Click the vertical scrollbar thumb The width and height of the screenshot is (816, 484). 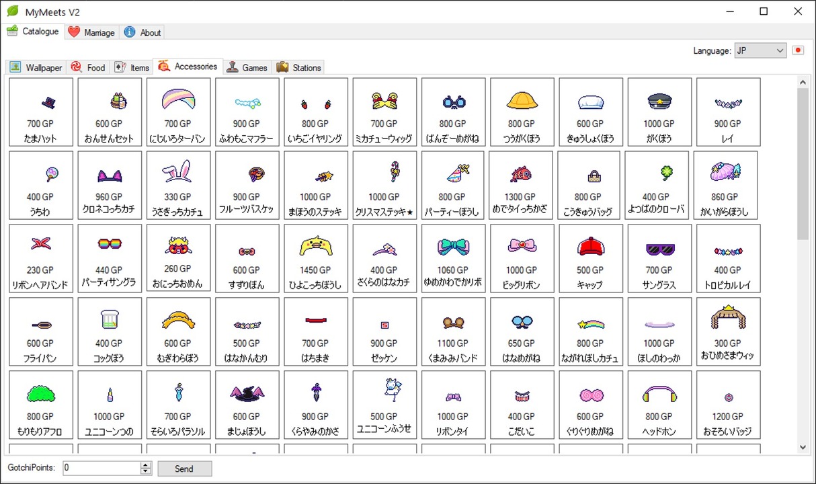pyautogui.click(x=803, y=164)
